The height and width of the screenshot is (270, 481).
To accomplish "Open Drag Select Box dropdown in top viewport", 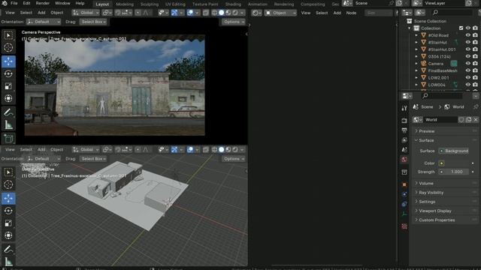I will (93, 22).
